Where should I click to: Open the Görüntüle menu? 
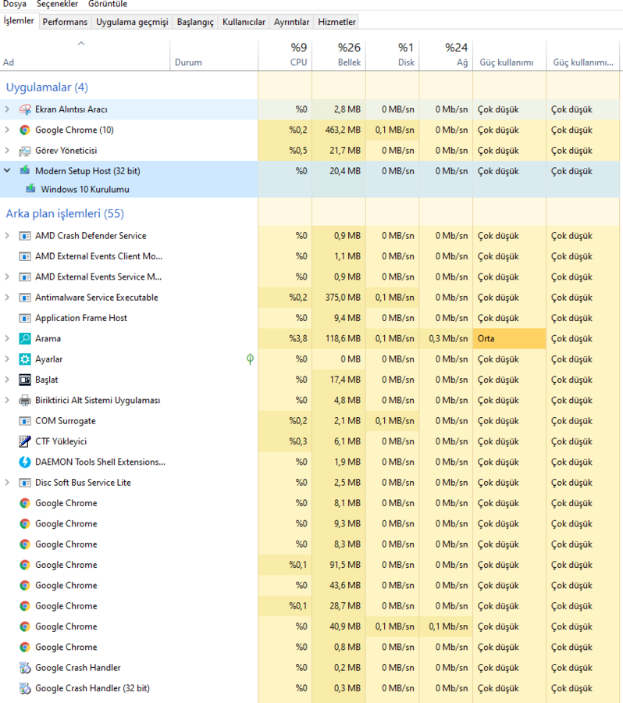[108, 4]
